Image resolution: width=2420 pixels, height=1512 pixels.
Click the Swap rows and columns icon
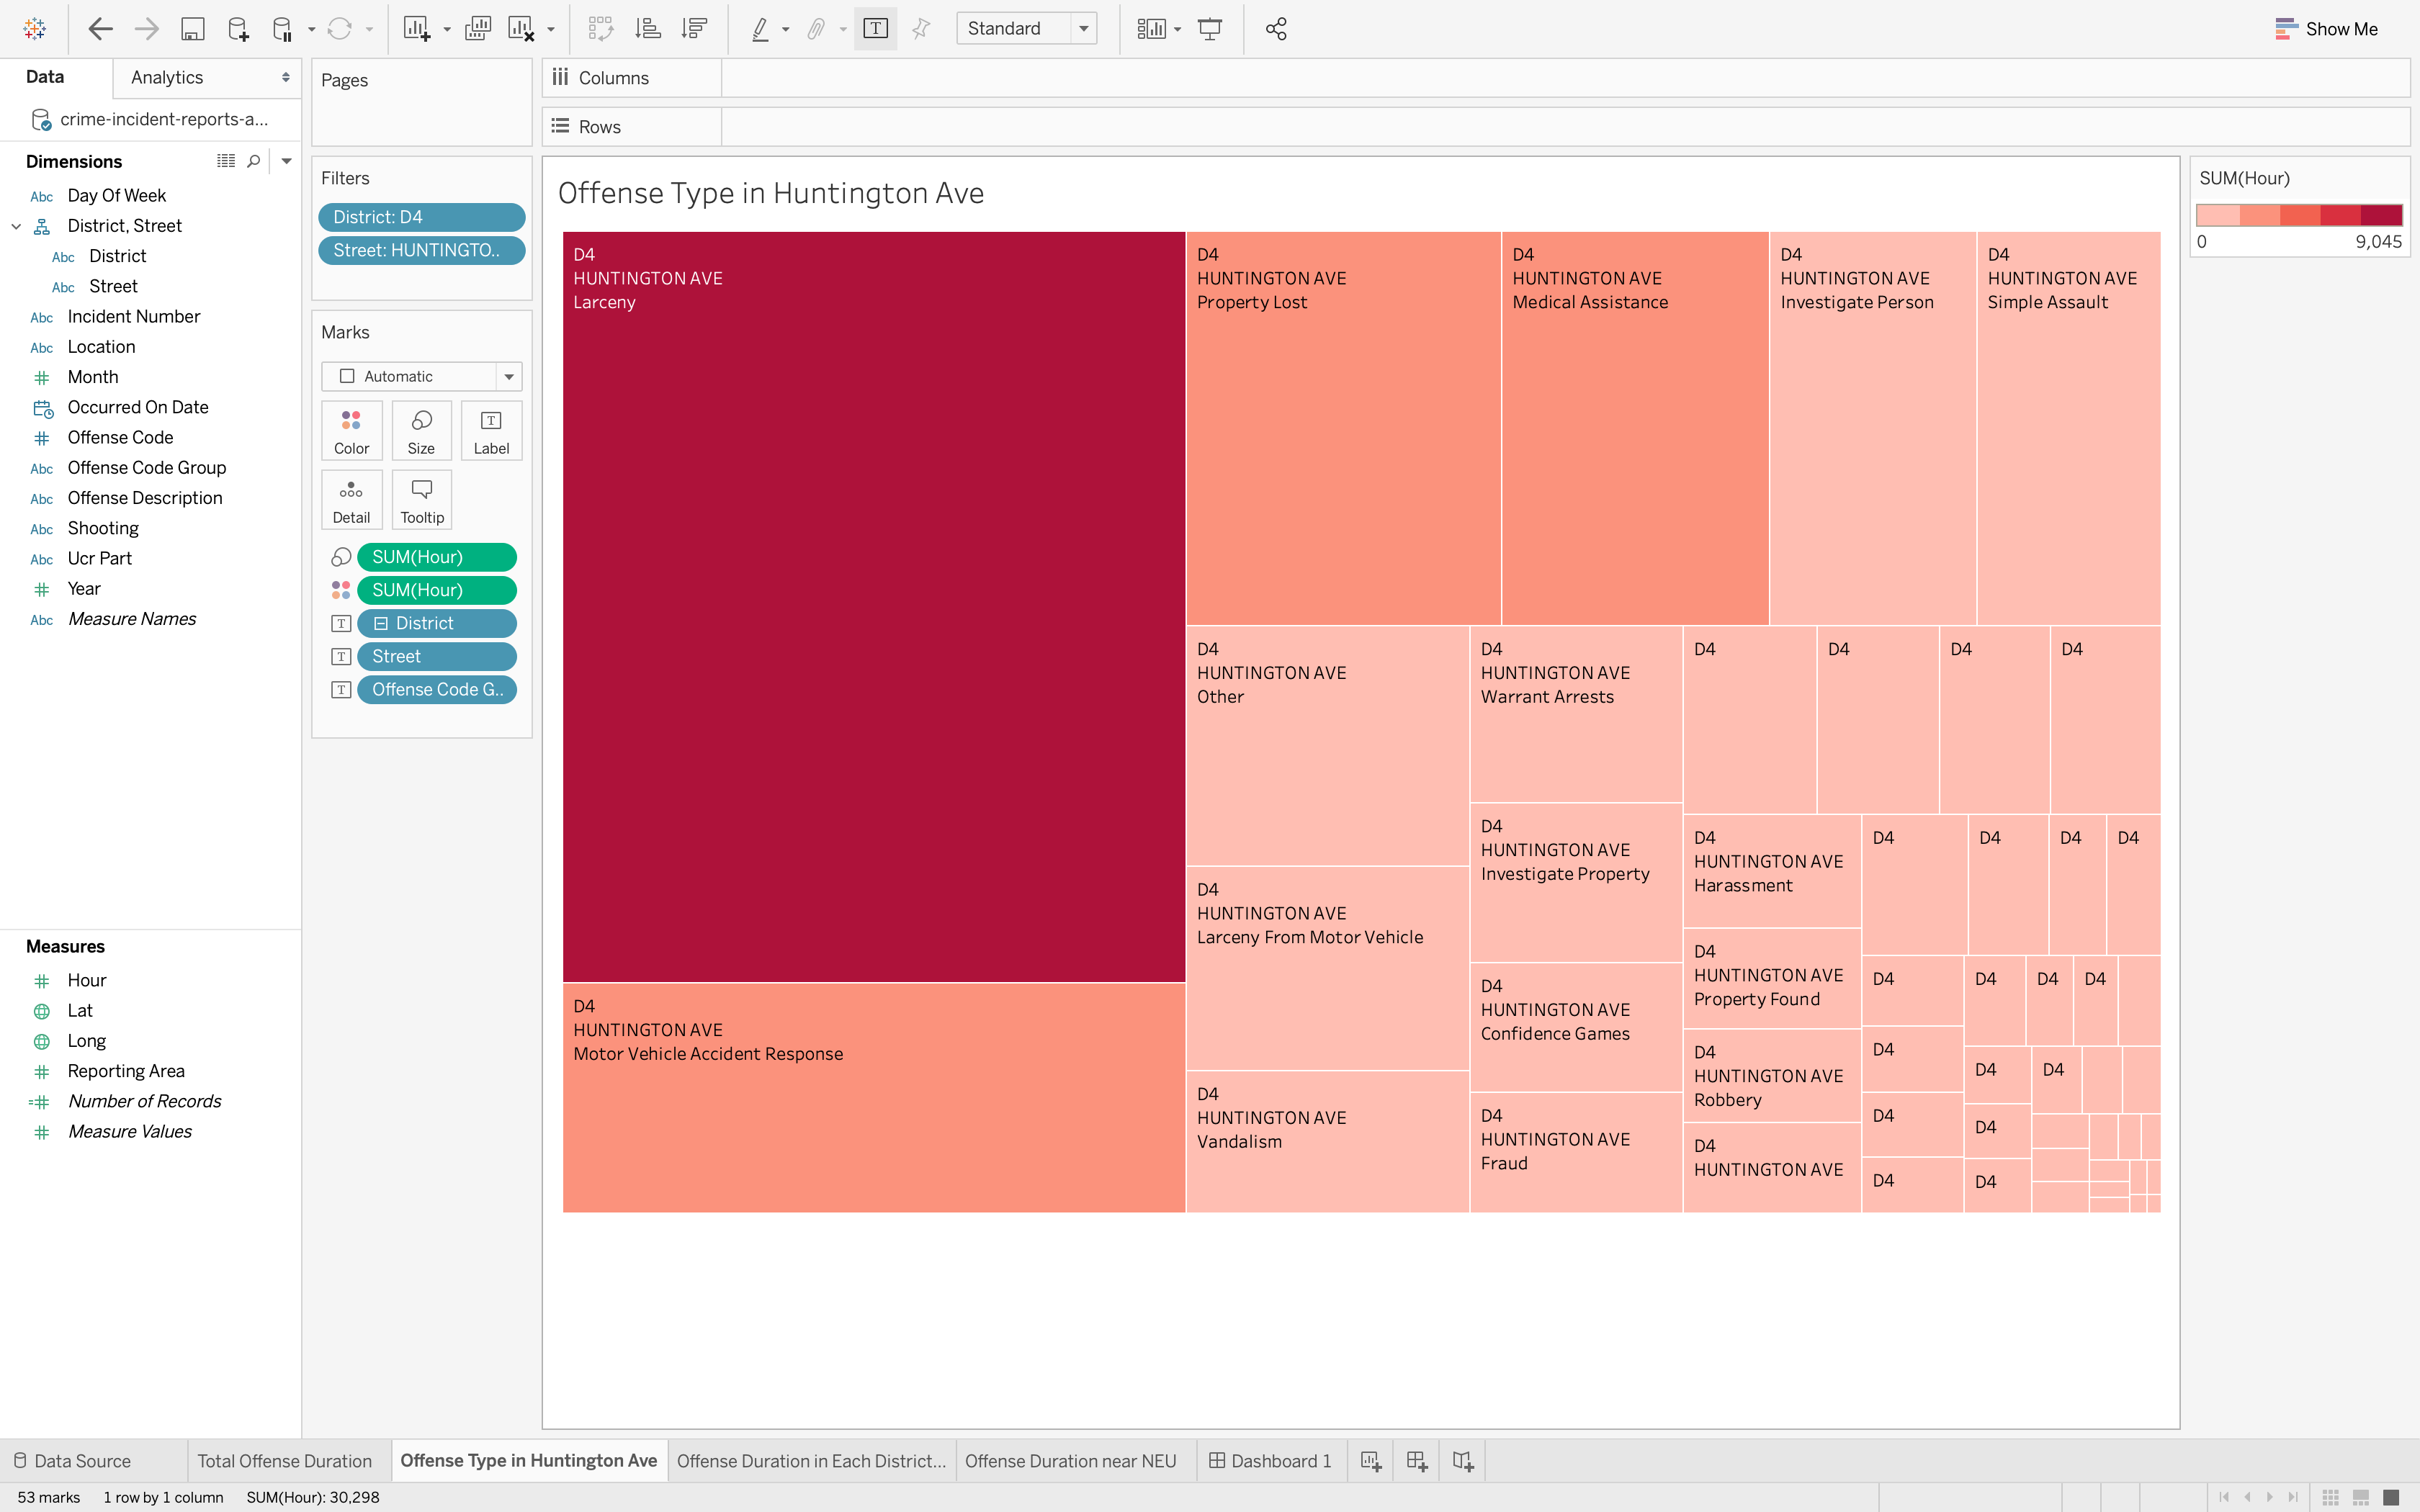[x=600, y=29]
